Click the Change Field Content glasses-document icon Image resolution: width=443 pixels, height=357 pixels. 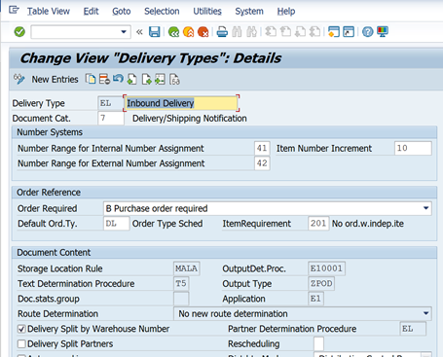click(174, 79)
